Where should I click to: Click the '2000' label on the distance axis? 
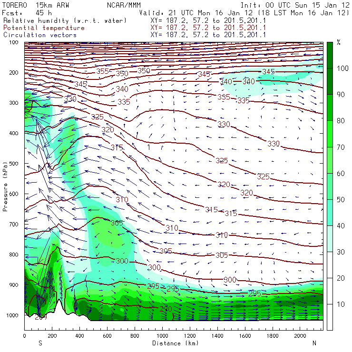(300, 336)
